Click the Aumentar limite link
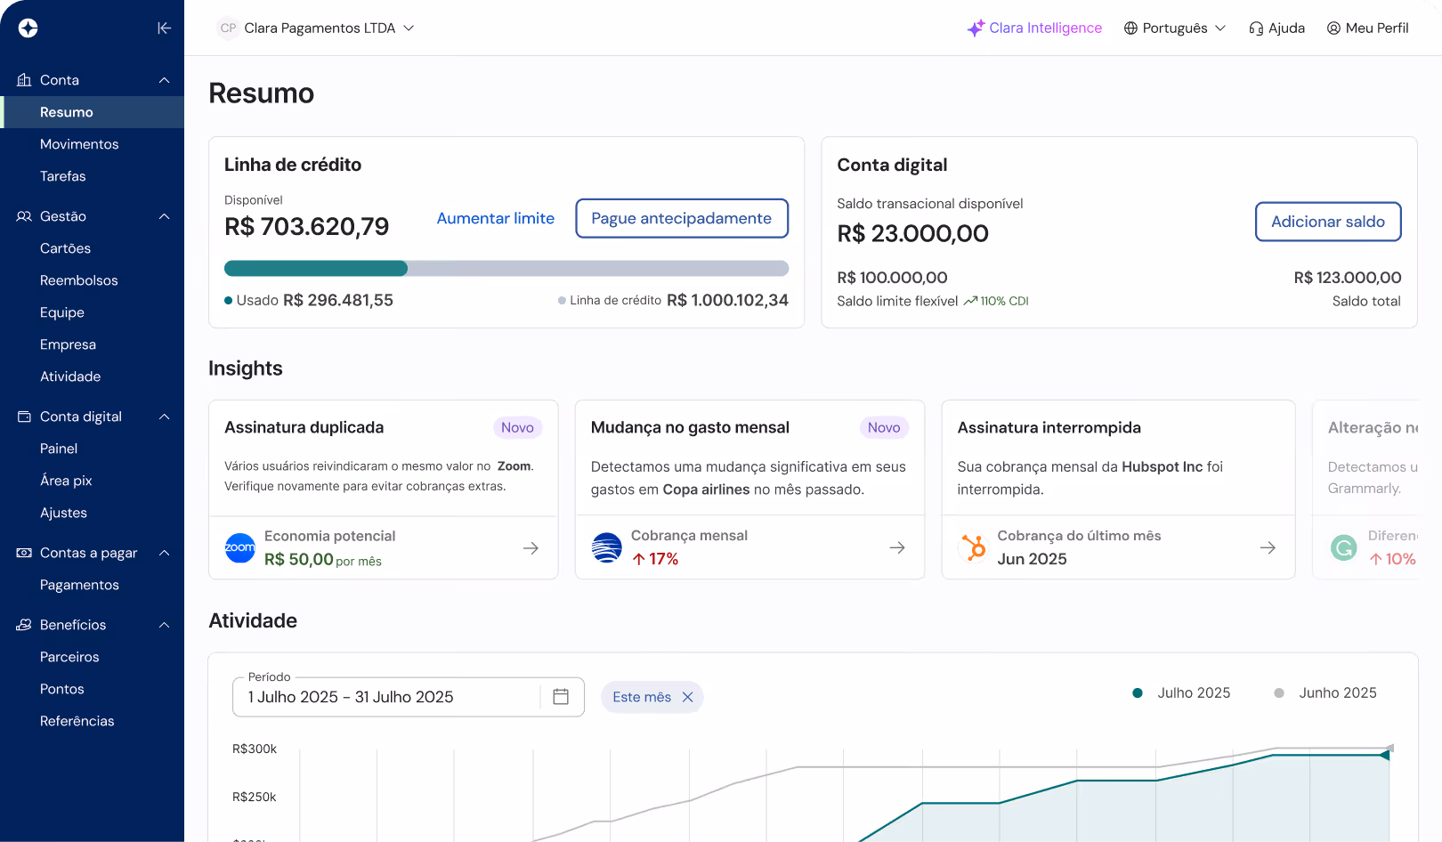Screen dimensions: 1442x842 (x=496, y=218)
